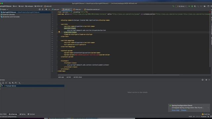Click the LF line separator in status bar
This screenshot has width=212, height=119.
tap(194, 117)
